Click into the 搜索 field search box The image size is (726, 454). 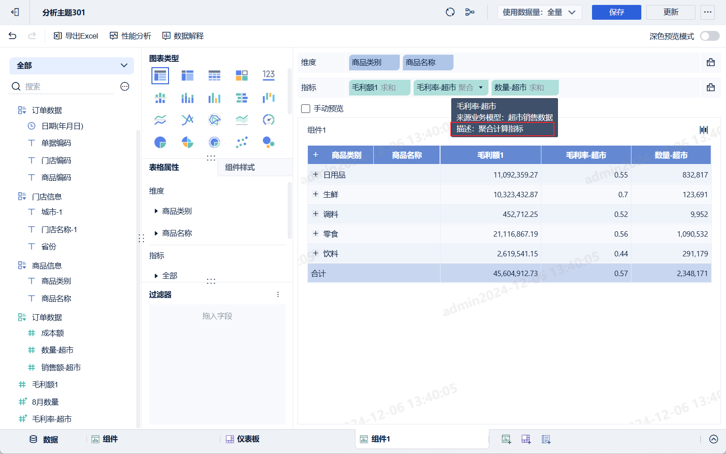coord(61,86)
